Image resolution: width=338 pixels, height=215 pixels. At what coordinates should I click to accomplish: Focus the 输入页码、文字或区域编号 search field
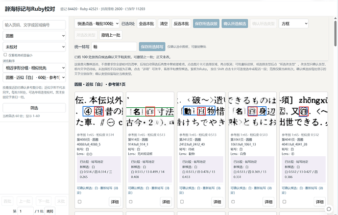coord(34,25)
